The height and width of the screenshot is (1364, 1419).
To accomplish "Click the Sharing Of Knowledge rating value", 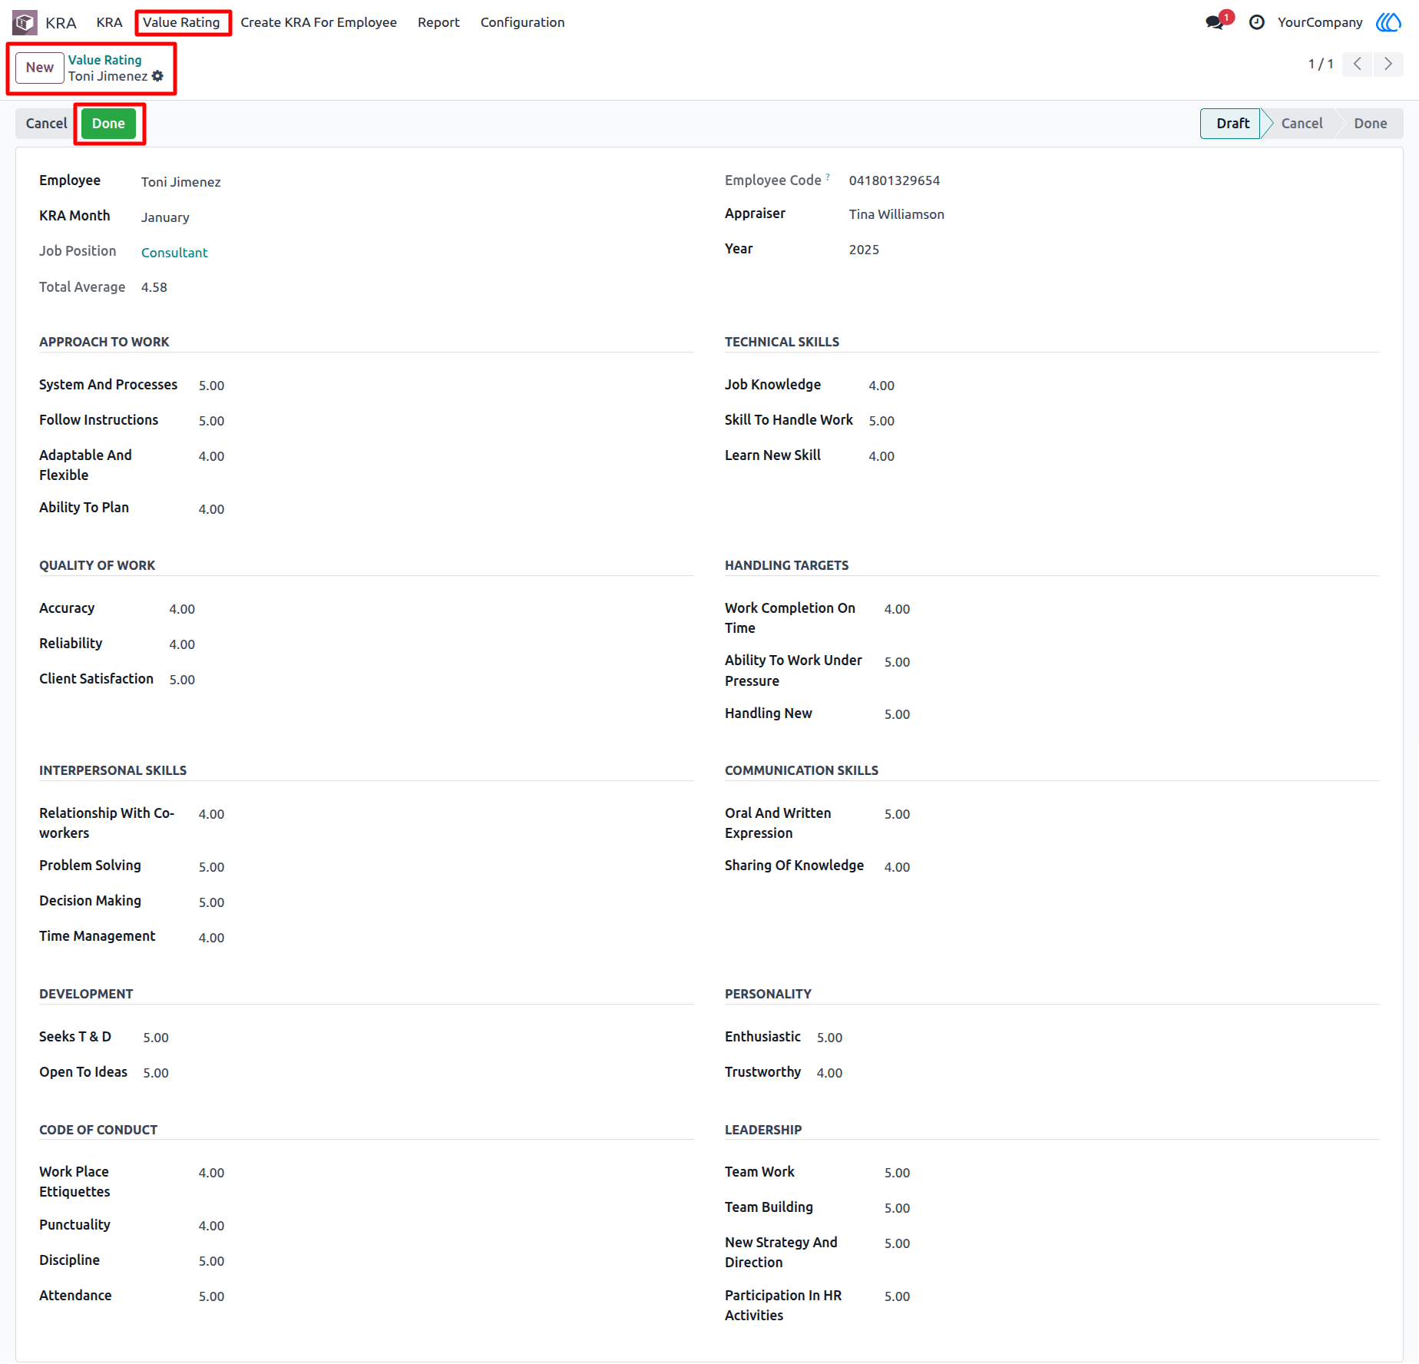I will pyautogui.click(x=897, y=867).
